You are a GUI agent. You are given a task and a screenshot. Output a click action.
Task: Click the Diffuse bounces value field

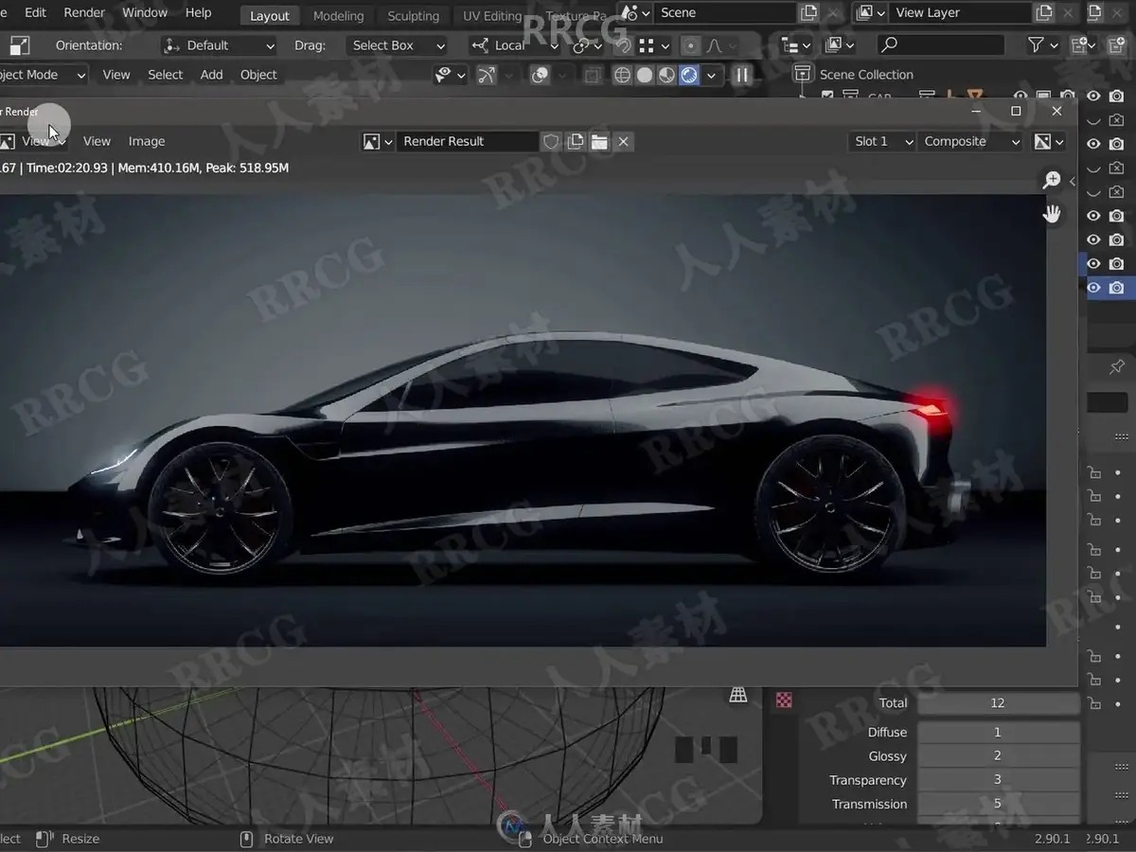pos(998,732)
